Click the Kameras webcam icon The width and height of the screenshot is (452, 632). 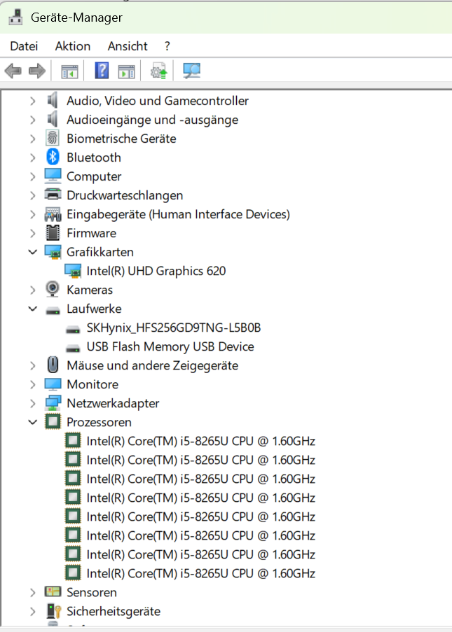(x=53, y=289)
